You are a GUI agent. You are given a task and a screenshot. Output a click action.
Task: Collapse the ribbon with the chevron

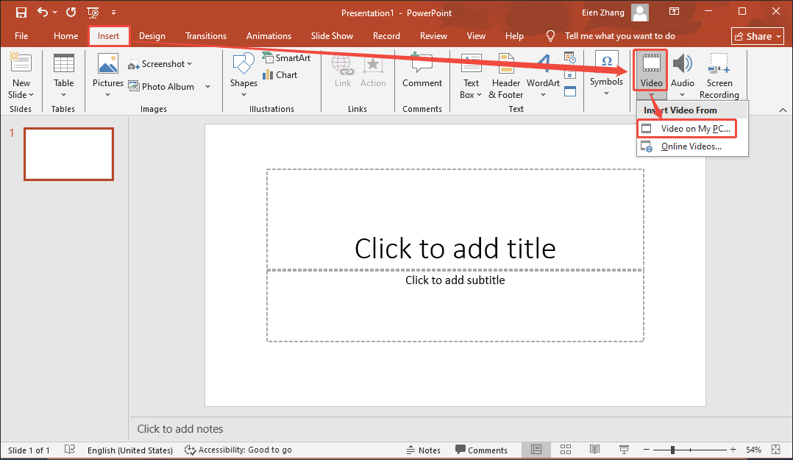pos(783,110)
